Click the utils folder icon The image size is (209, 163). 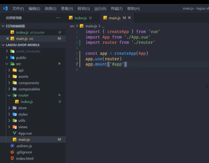15,120
